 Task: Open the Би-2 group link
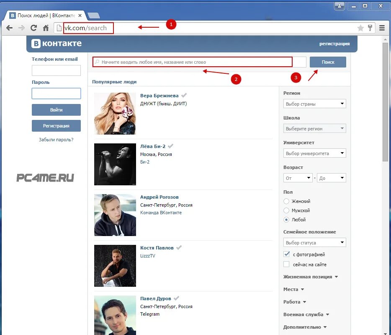click(145, 162)
